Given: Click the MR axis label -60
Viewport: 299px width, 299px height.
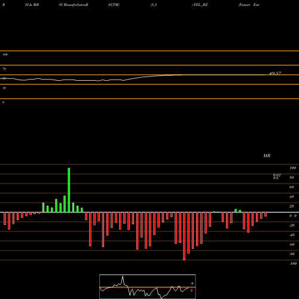Looking at the screenshot, I should 292,245.
